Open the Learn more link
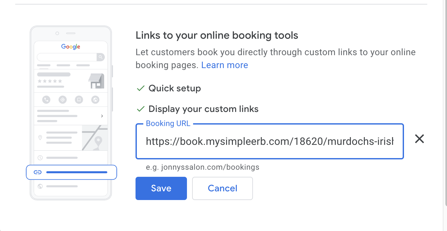 [224, 65]
